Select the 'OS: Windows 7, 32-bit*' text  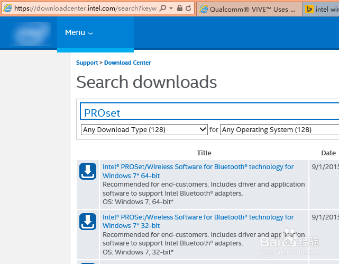tap(138, 252)
